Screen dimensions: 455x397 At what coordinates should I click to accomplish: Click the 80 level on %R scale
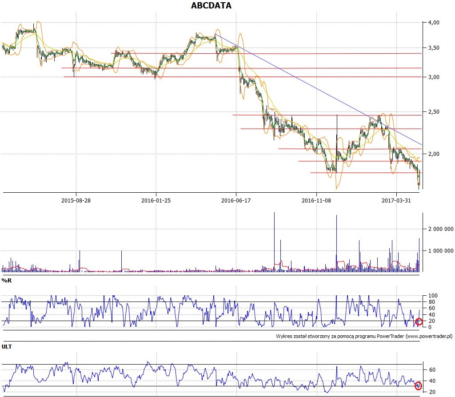(432, 302)
